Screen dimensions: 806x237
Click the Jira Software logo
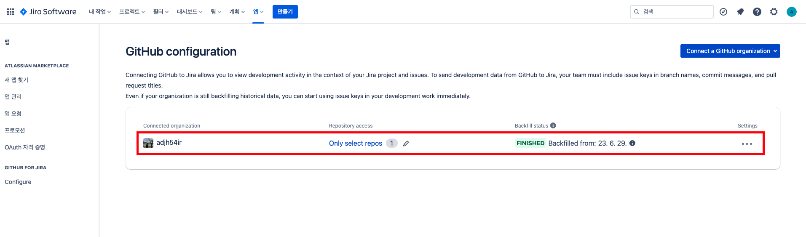pyautogui.click(x=48, y=12)
